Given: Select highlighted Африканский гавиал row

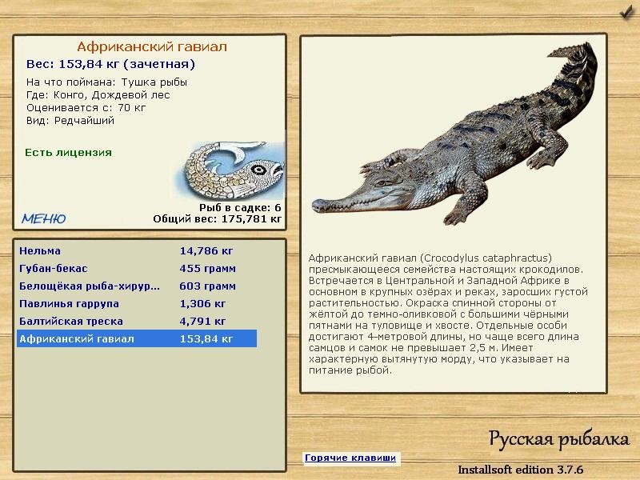Looking at the screenshot, I should pyautogui.click(x=137, y=338).
